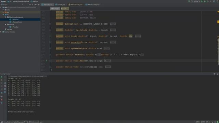
Task: Click the collapse all icon in Project panel header
Action: [x=33, y=4]
